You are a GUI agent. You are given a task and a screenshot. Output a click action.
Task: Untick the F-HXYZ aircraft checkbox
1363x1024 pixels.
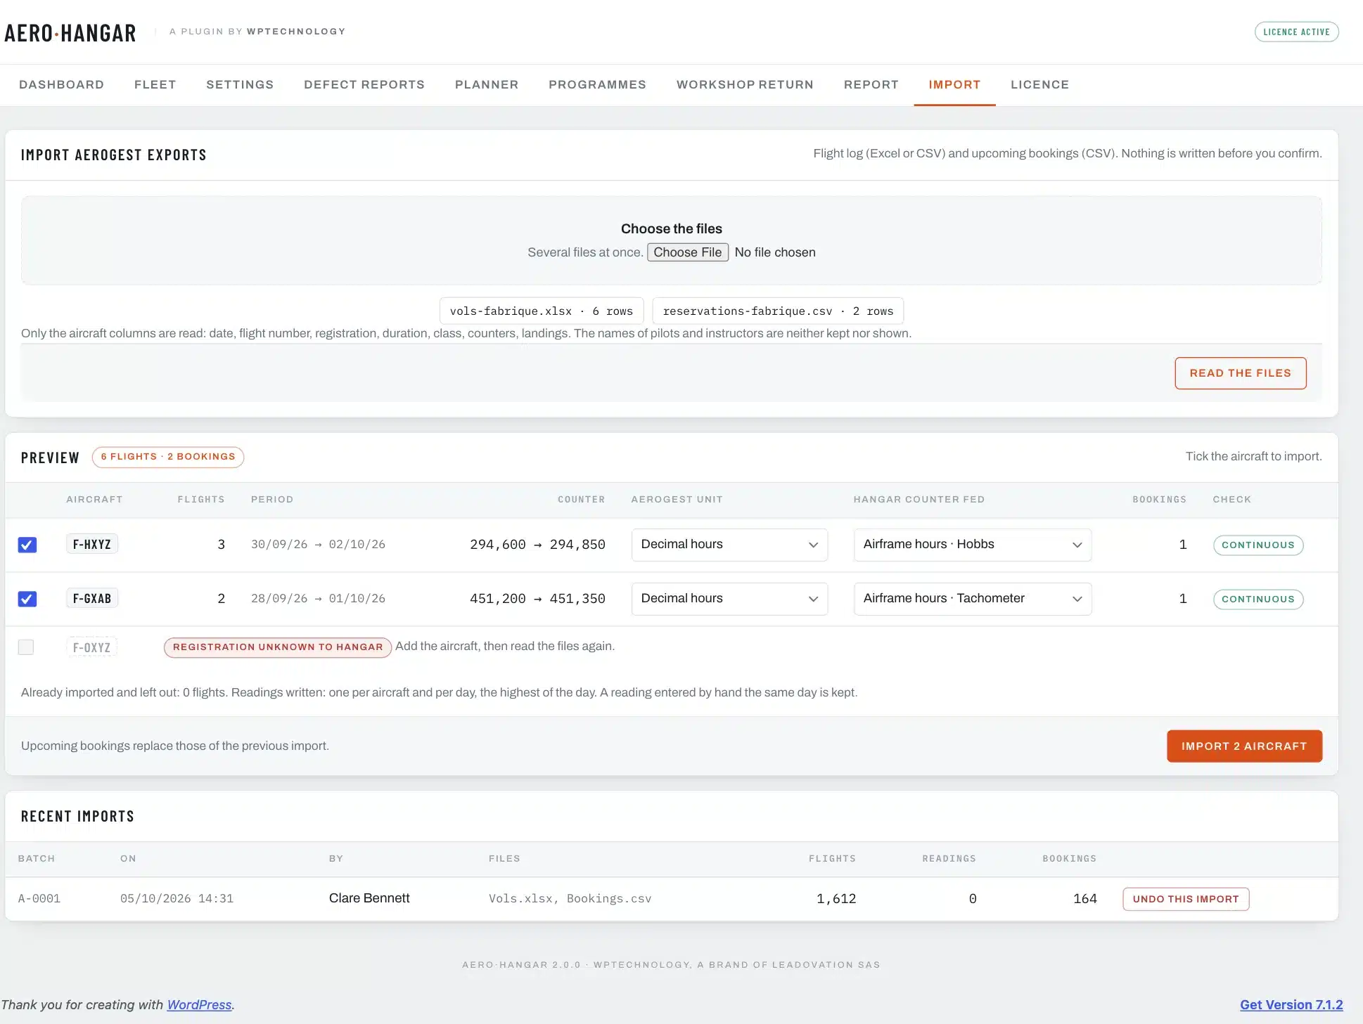tap(27, 545)
